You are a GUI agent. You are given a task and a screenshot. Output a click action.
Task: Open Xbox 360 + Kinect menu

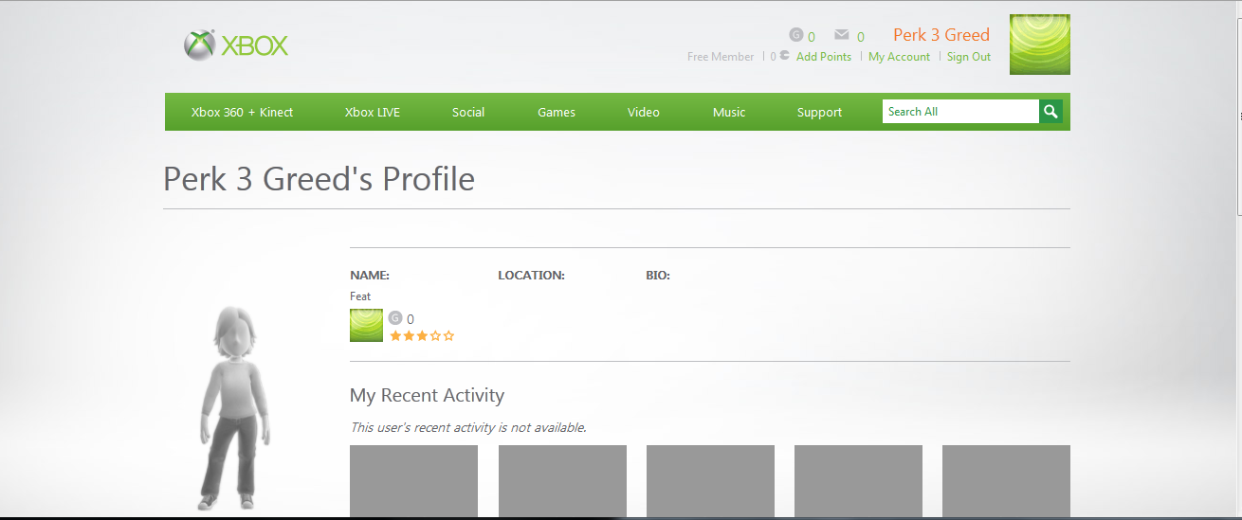[242, 112]
